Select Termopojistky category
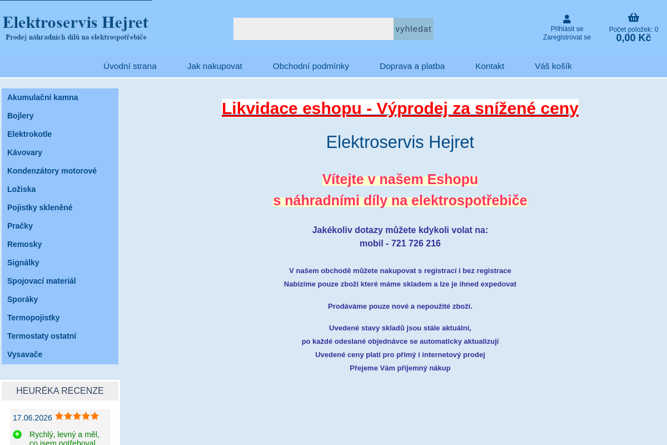 click(x=60, y=318)
